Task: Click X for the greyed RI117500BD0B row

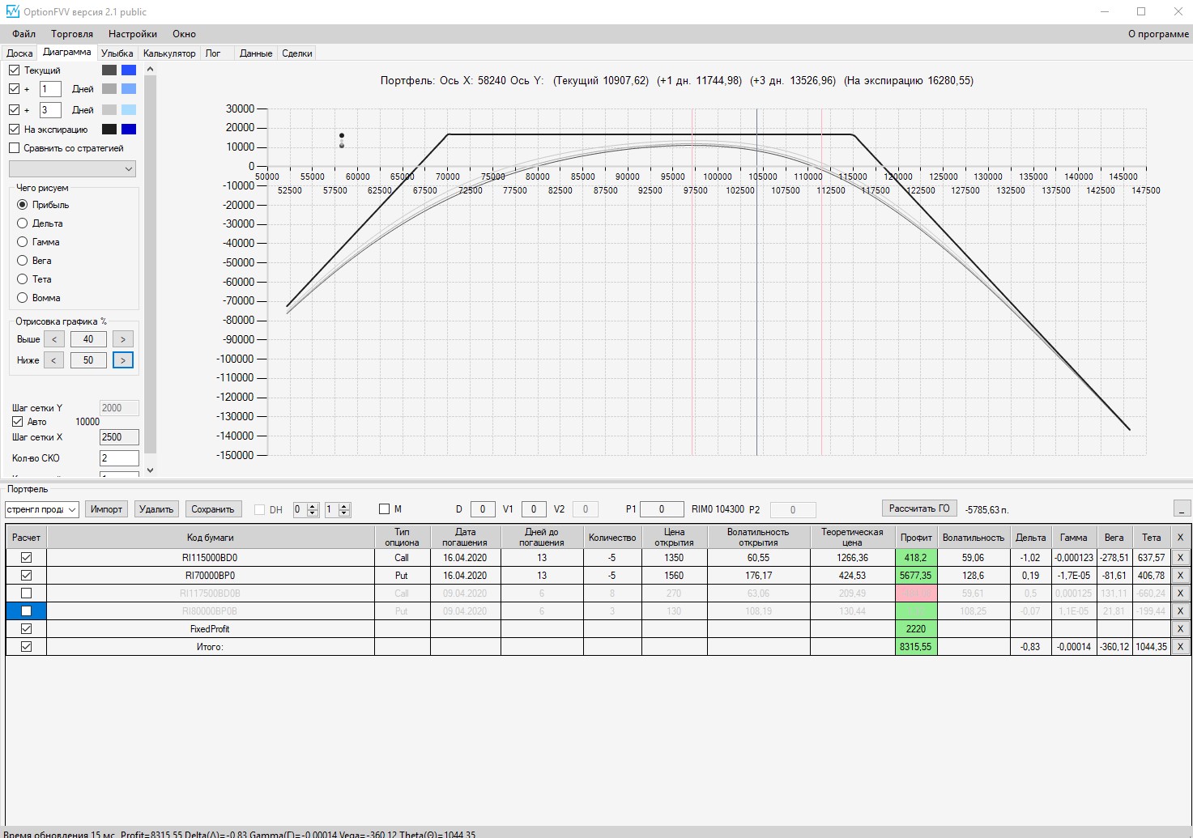Action: 1180,593
